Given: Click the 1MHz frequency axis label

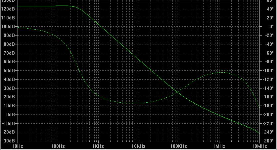Looking at the screenshot, I should pyautogui.click(x=219, y=146).
